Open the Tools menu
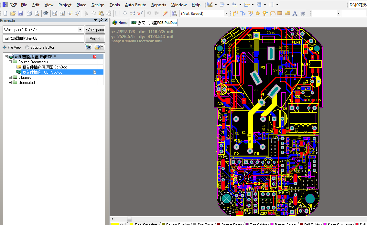This screenshot has height=225, width=367. (x=115, y=5)
